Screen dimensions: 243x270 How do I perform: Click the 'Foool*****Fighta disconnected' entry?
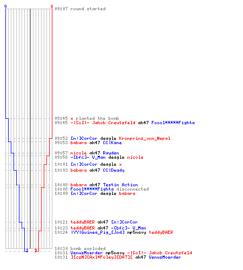pos(110,189)
